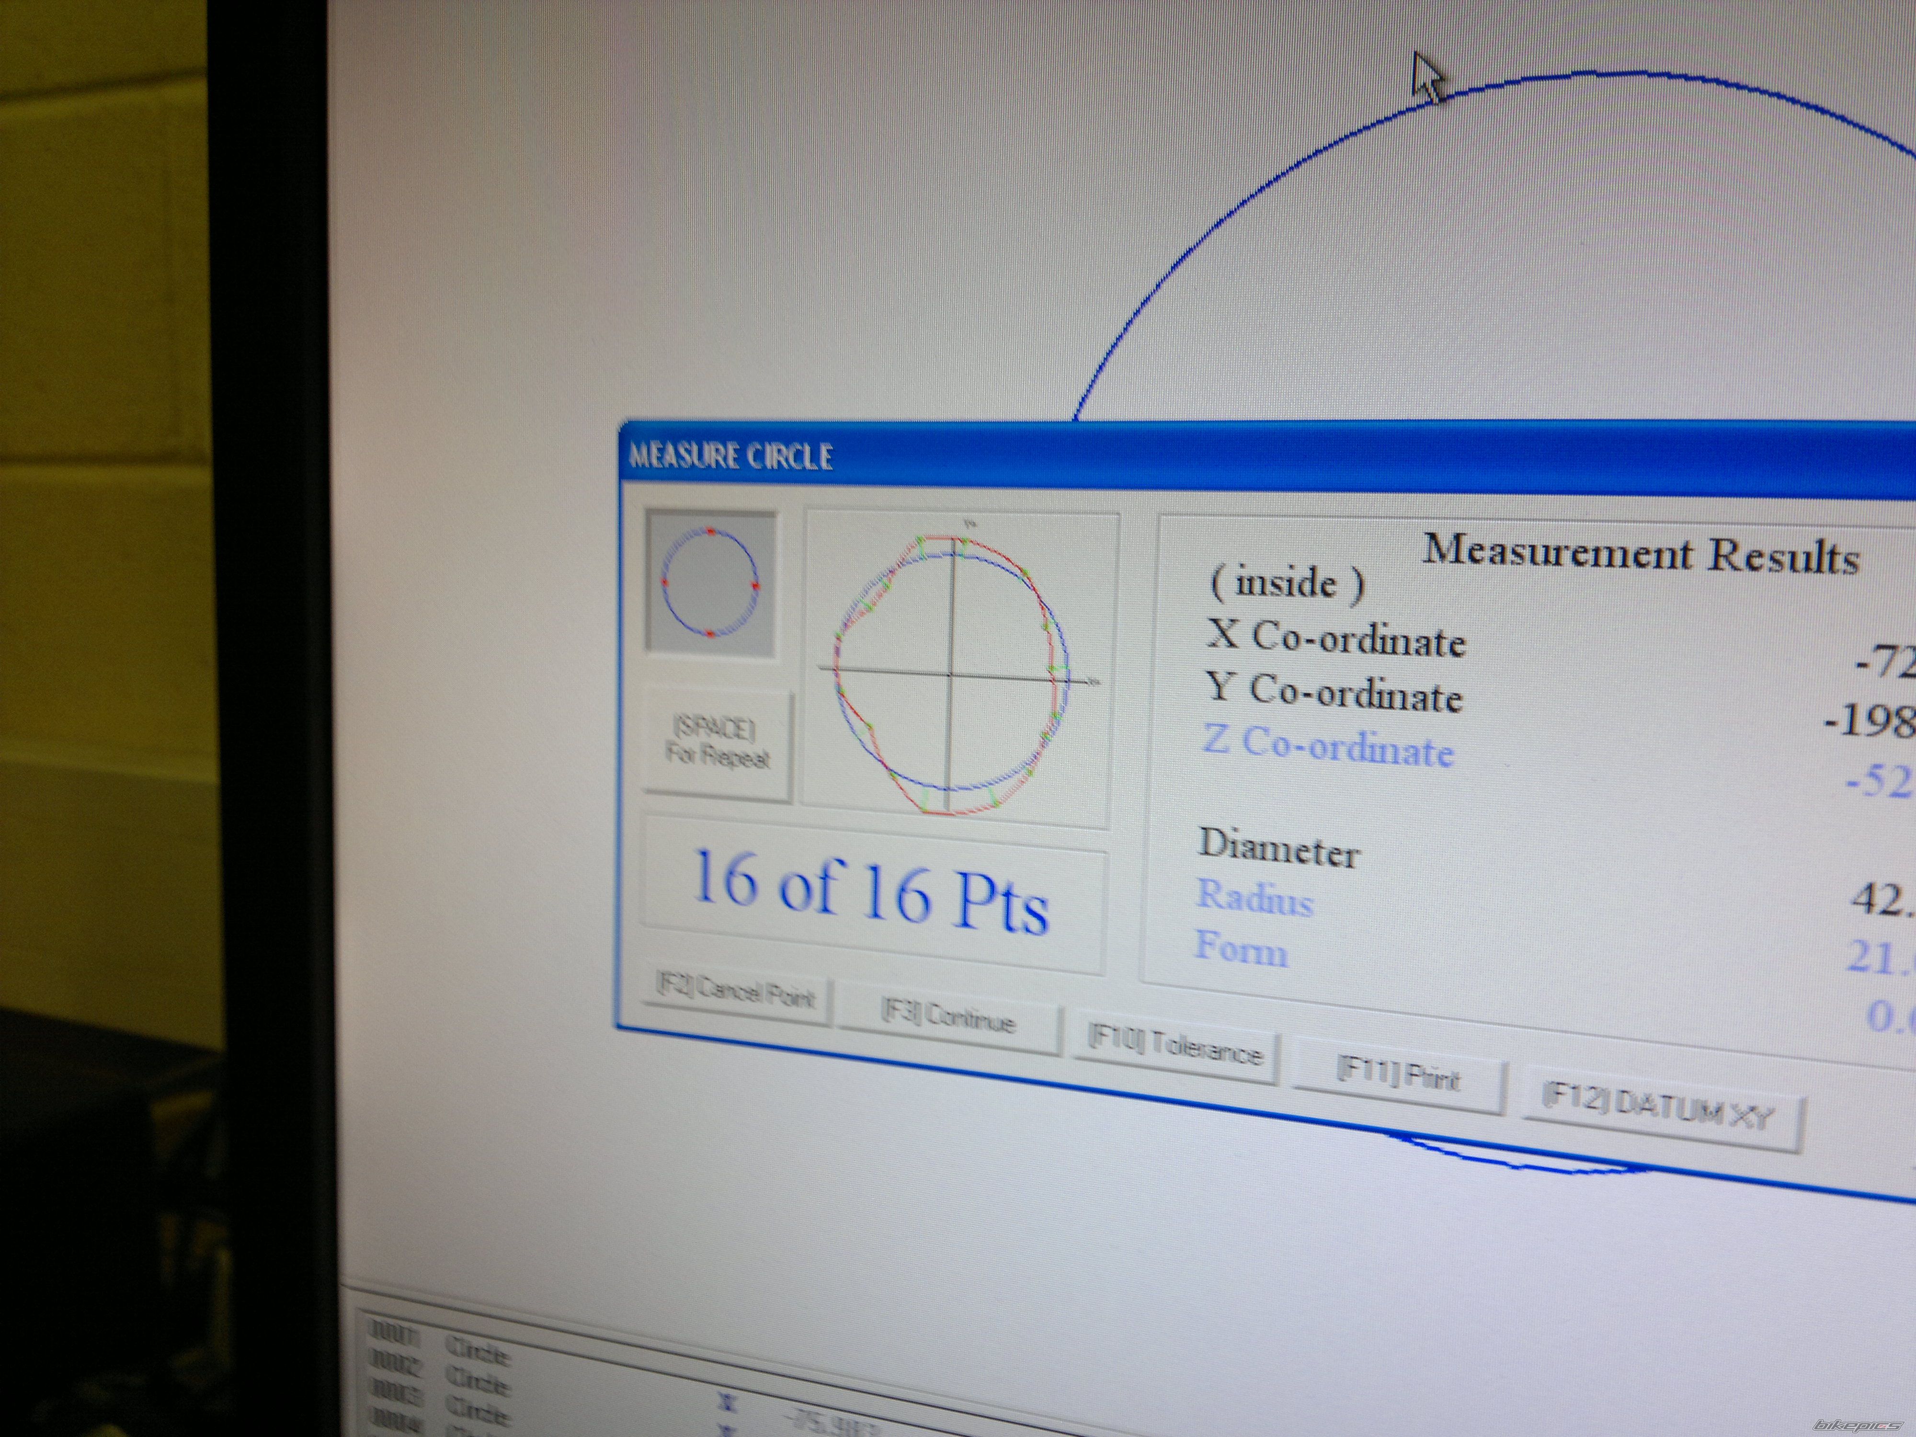Click the "16 of 16 Pts" counter

(871, 892)
